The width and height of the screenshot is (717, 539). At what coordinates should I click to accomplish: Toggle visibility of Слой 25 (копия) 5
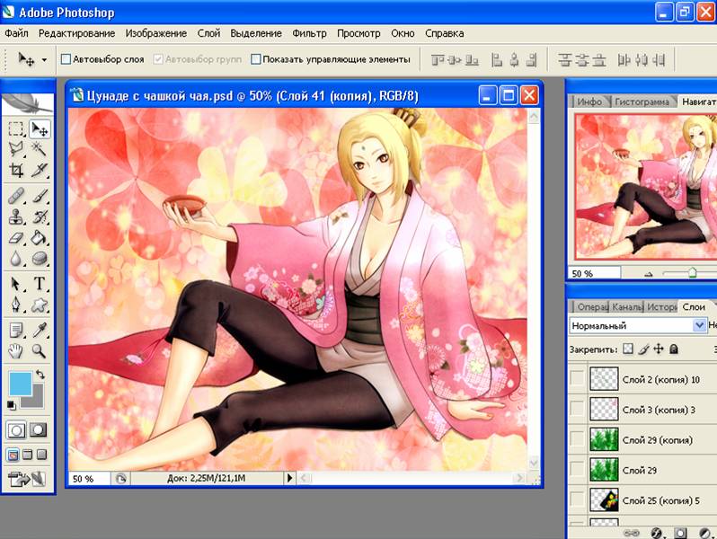click(578, 500)
